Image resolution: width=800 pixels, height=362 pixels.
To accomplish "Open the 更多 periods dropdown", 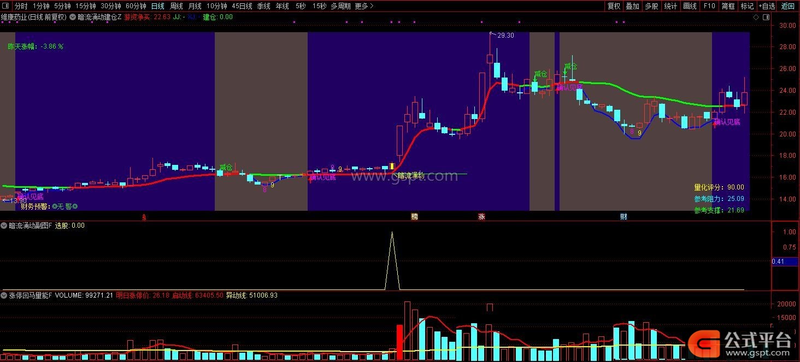I will click(364, 6).
